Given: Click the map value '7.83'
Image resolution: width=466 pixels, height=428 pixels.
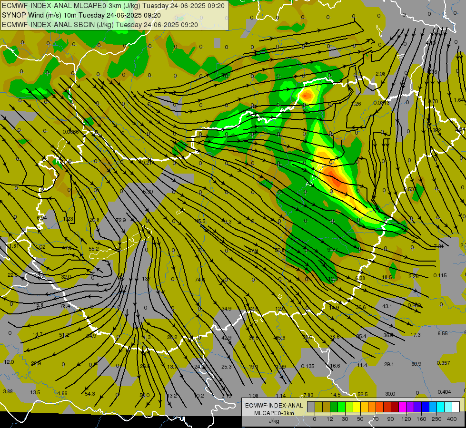Looking at the screenshot, I should click(x=308, y=395).
